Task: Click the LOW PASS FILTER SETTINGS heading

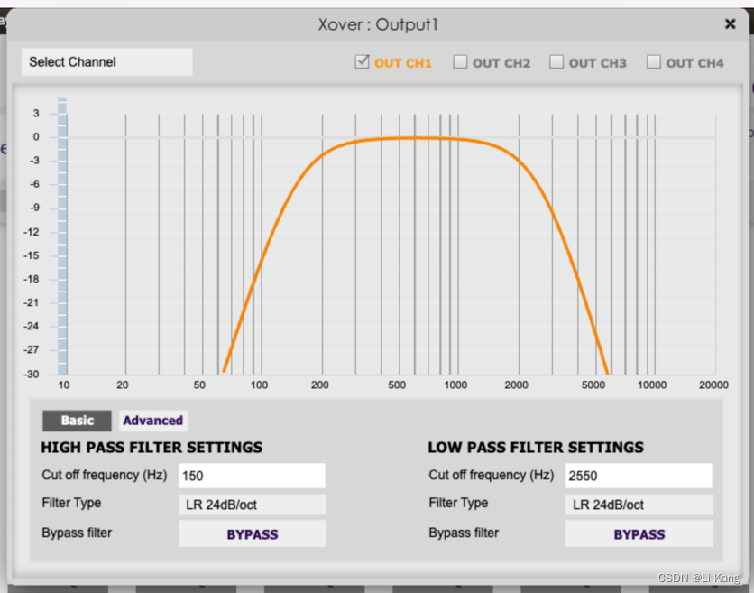Action: point(536,448)
